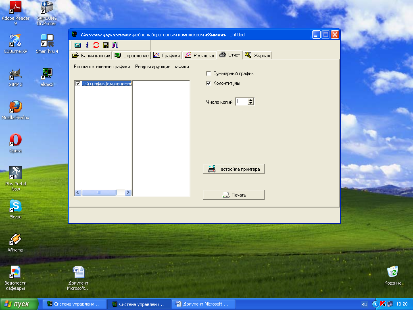Click the Kaspersky tray icon
Screen dimensions: 413x310
click(x=383, y=304)
